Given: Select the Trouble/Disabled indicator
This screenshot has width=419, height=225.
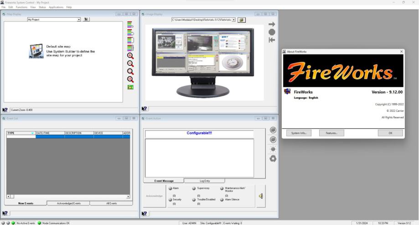Looking at the screenshot, I should [x=194, y=199].
